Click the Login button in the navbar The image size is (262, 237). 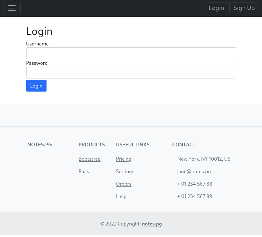pyautogui.click(x=216, y=8)
